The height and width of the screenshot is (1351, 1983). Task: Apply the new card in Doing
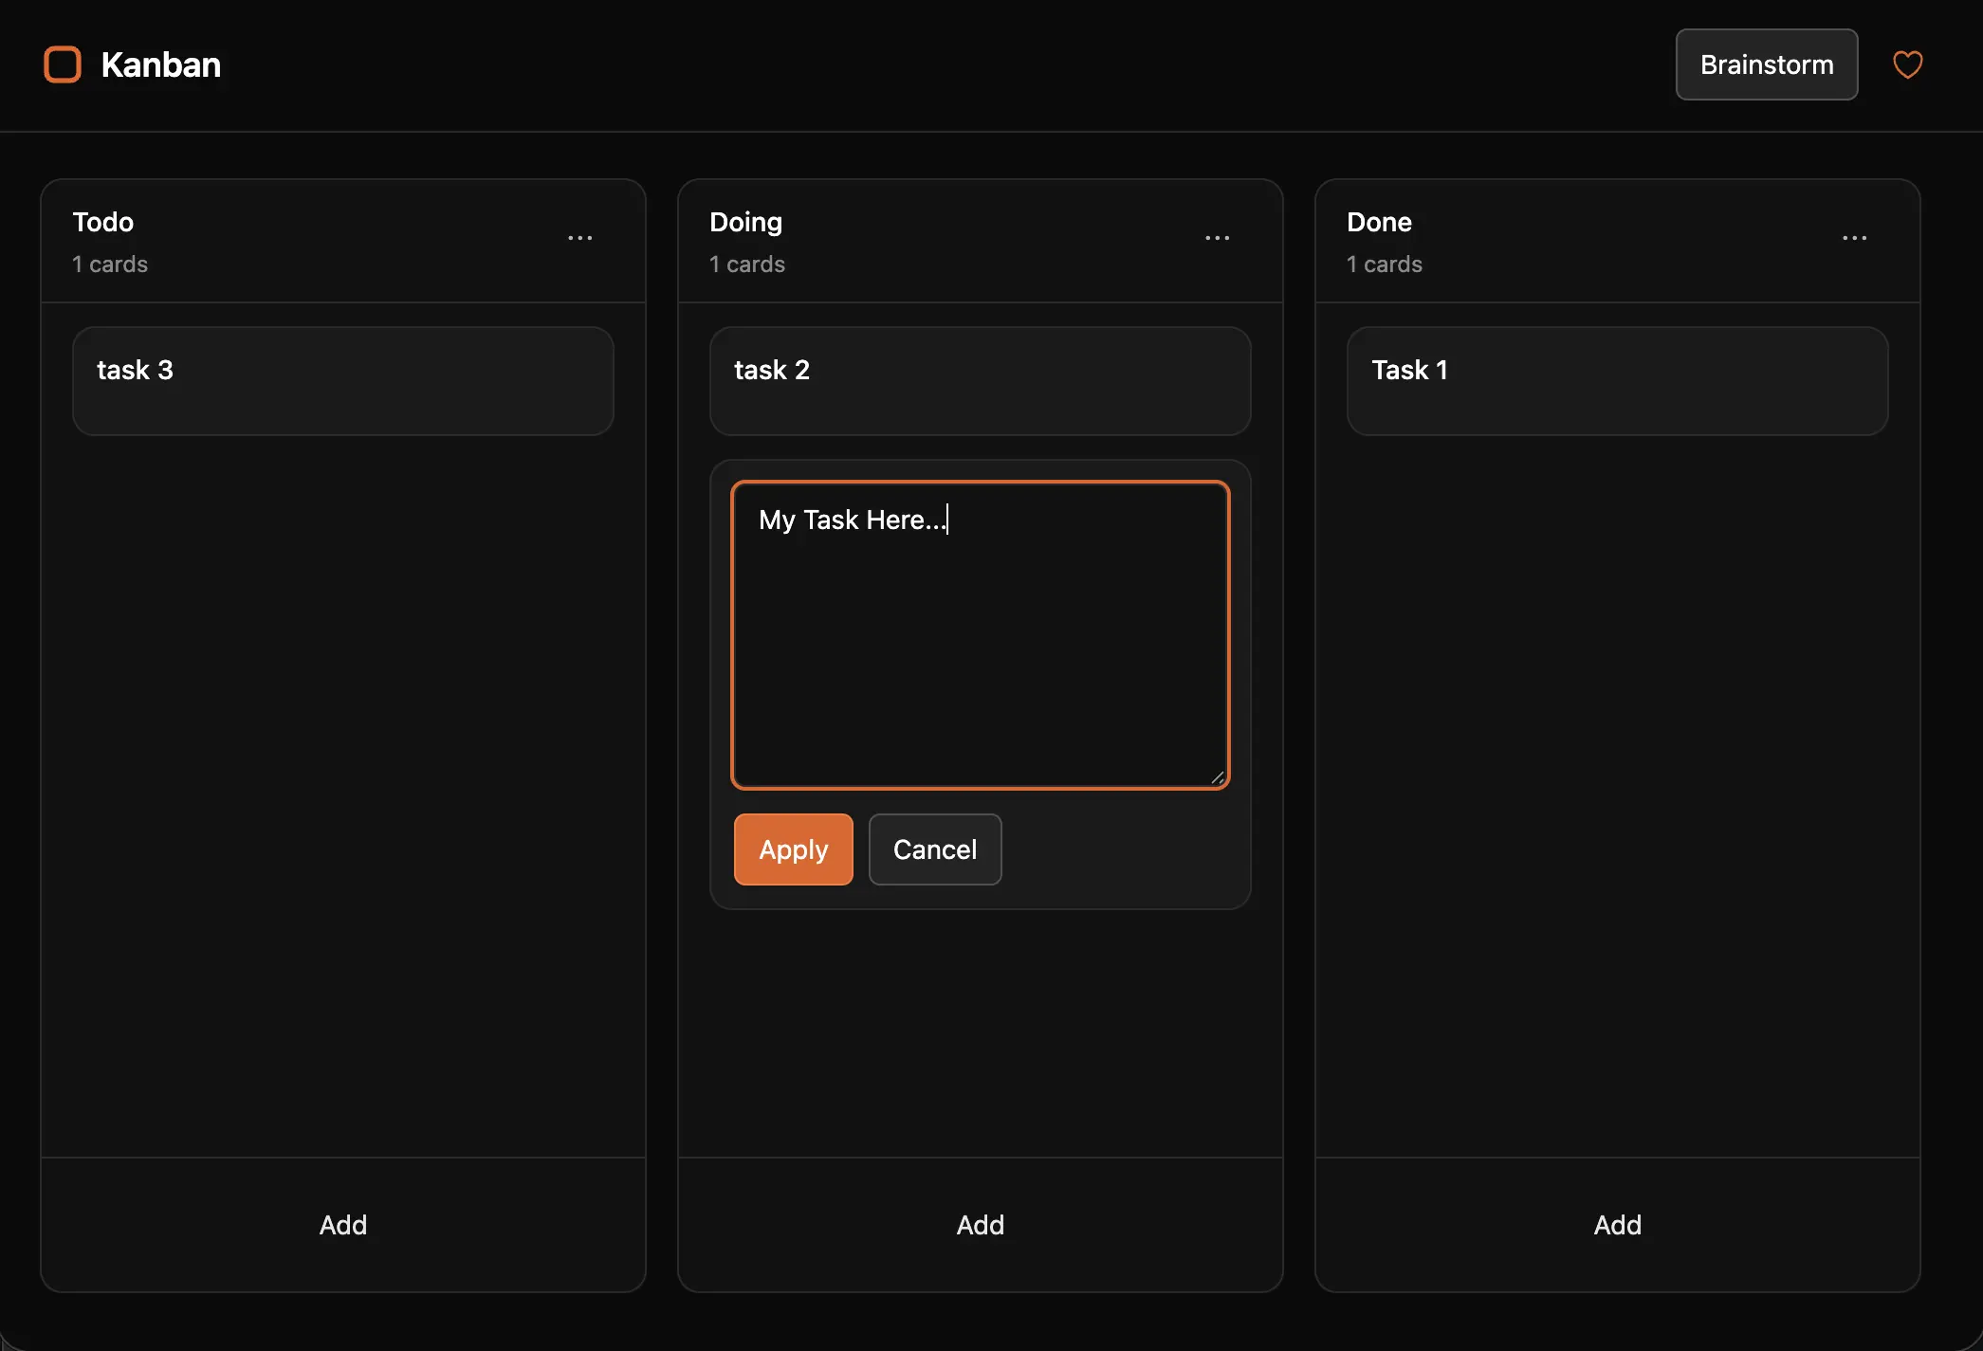[792, 849]
